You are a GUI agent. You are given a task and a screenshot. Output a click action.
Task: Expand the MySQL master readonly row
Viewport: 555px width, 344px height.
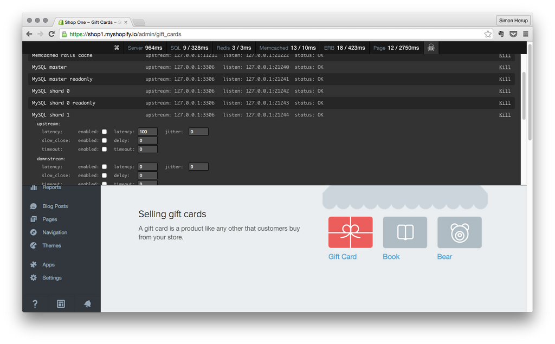(x=62, y=79)
